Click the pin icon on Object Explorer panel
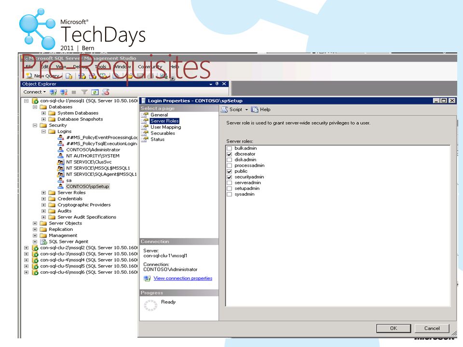This screenshot has height=347, width=463. [217, 84]
